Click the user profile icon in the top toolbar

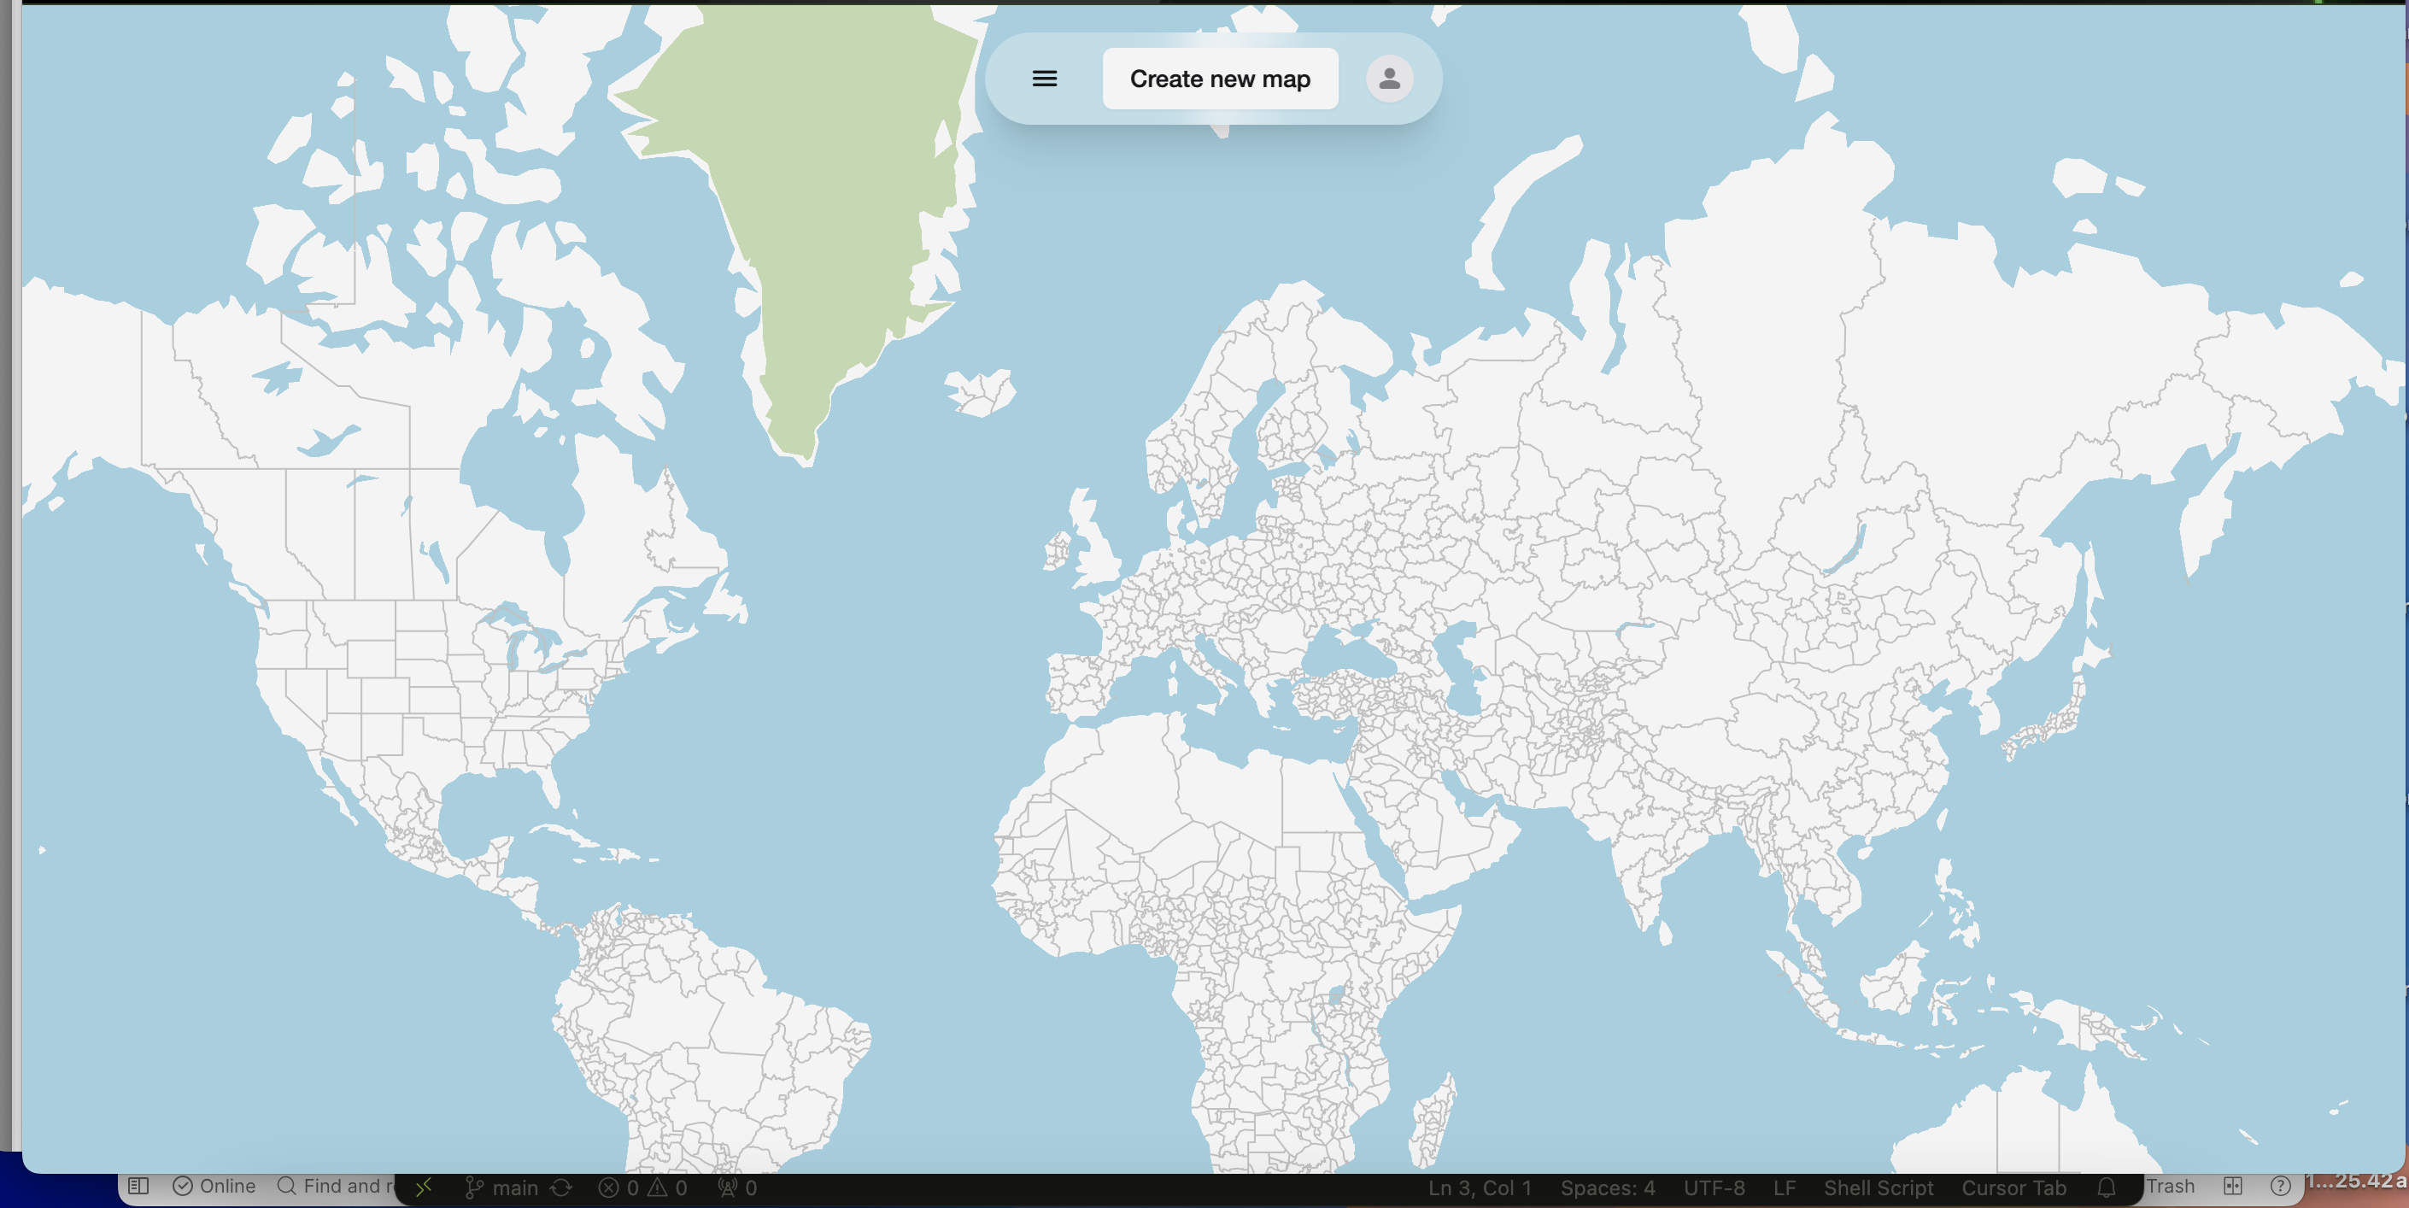pos(1389,78)
